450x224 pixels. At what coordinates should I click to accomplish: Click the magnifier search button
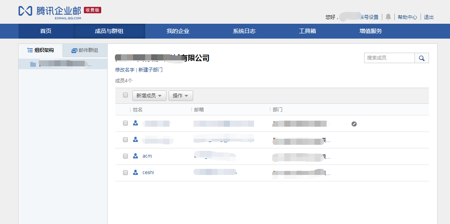[x=422, y=58]
